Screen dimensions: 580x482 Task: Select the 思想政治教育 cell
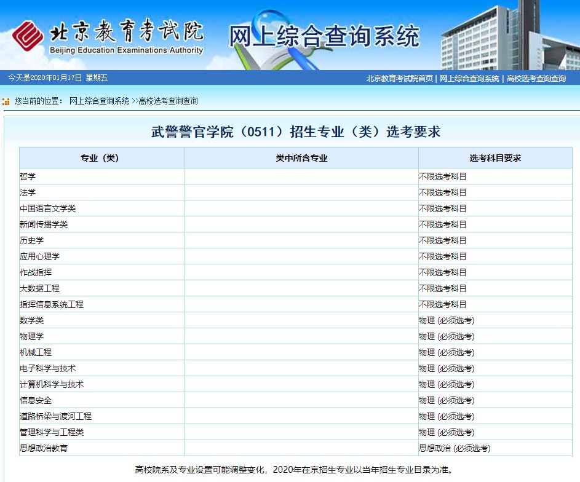pyautogui.click(x=101, y=448)
